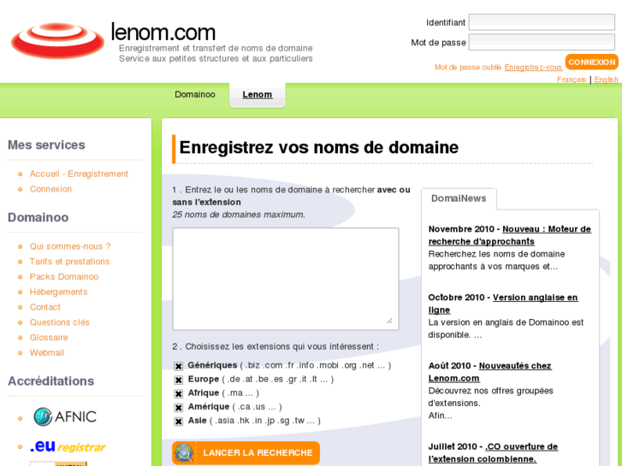
Task: Click the lenom.com site title
Action: [x=163, y=32]
